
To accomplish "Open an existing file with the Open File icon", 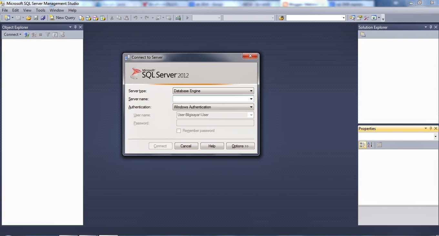I will (x=29, y=18).
